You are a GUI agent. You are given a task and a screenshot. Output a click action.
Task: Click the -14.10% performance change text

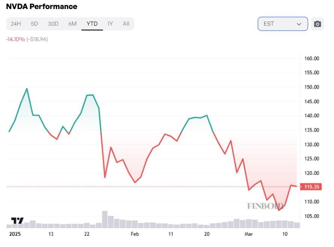point(15,39)
